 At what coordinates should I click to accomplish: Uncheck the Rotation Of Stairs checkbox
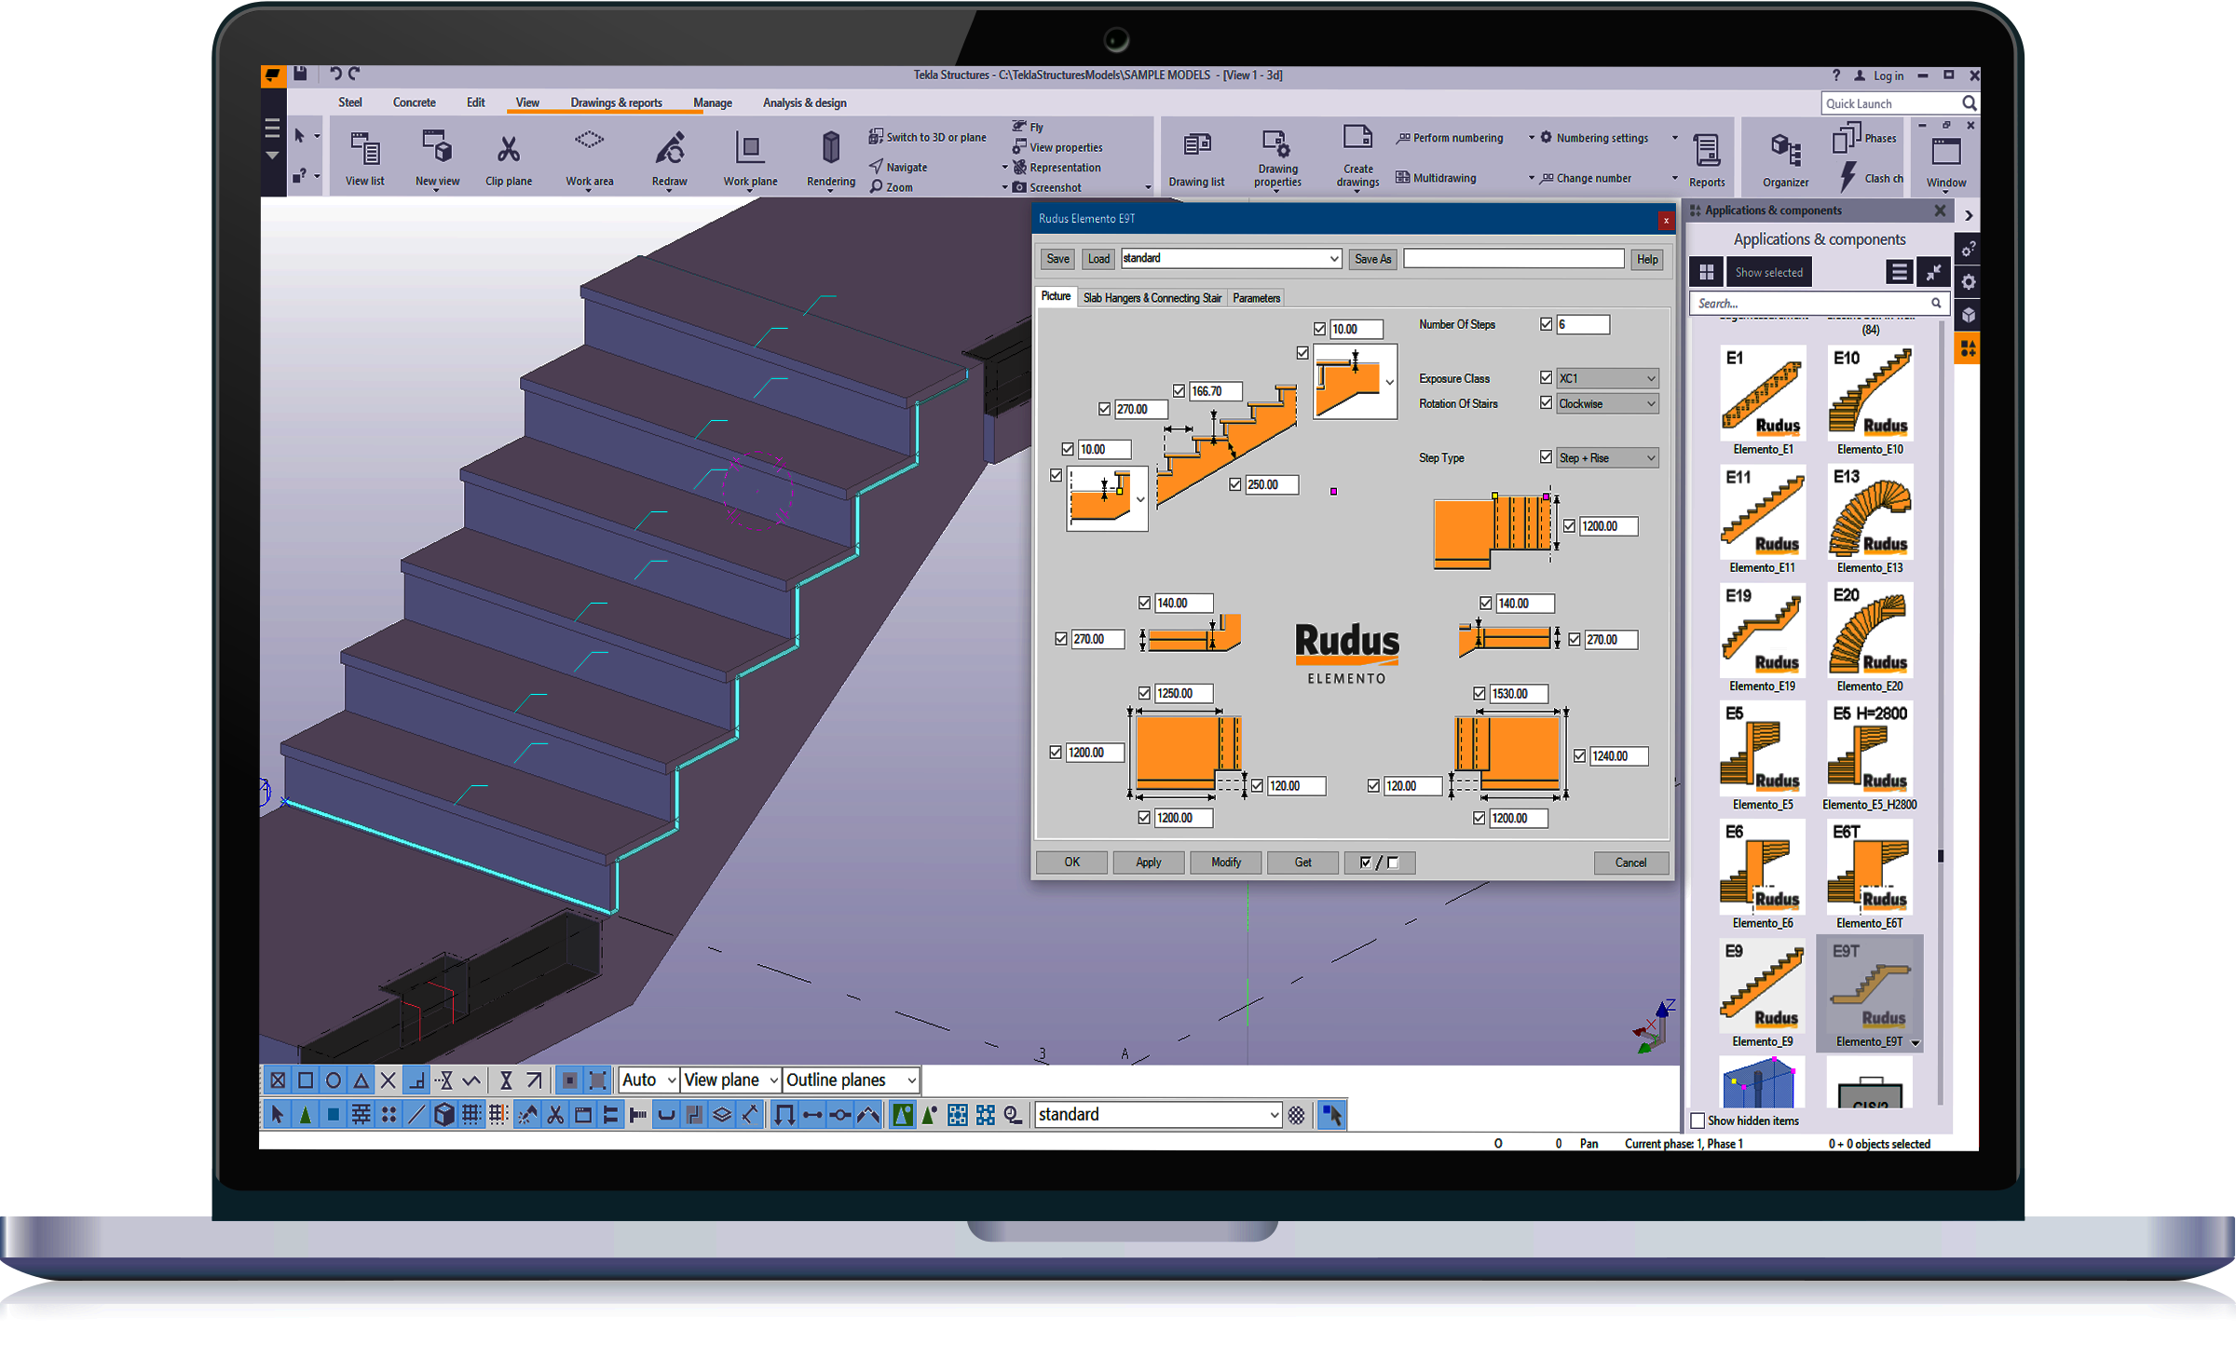click(1546, 402)
